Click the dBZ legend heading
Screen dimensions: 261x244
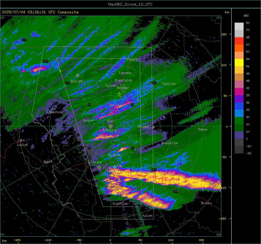tap(246, 16)
